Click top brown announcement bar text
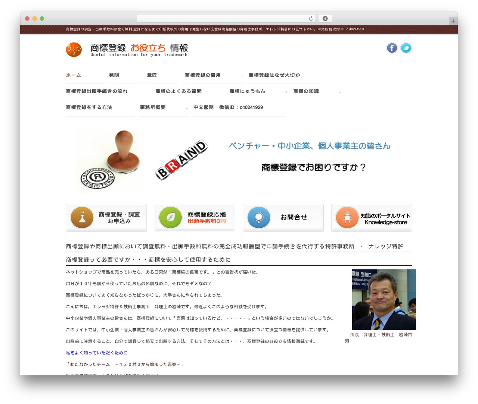 (x=215, y=29)
